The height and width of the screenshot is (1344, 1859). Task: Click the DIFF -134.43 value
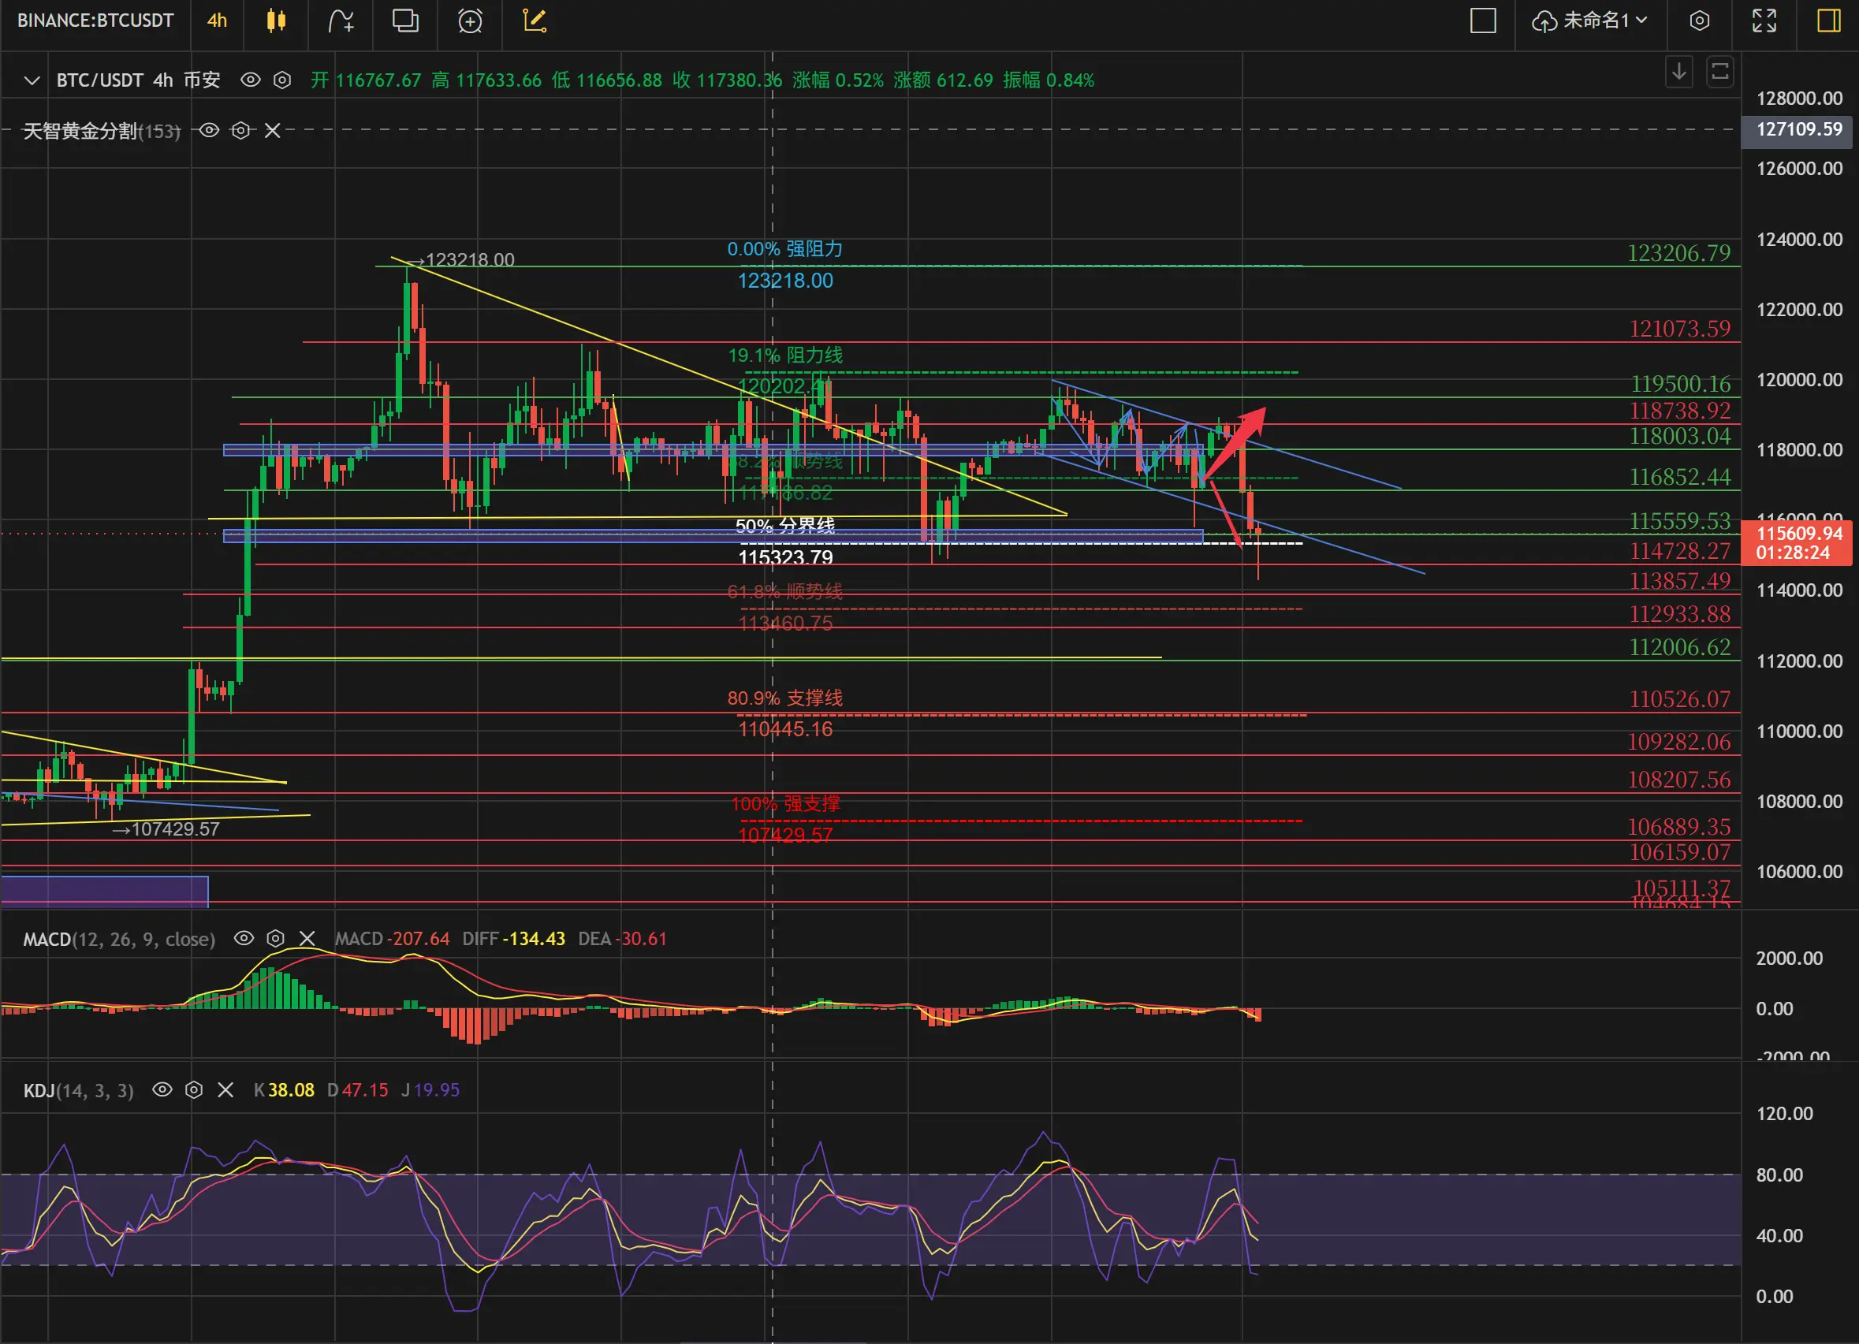pos(513,939)
